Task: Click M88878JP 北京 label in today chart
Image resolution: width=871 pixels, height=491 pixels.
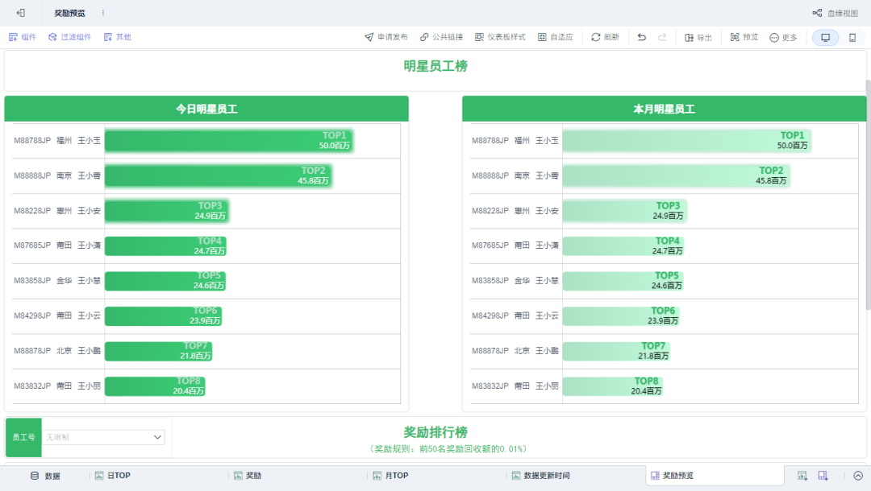Action: click(57, 351)
